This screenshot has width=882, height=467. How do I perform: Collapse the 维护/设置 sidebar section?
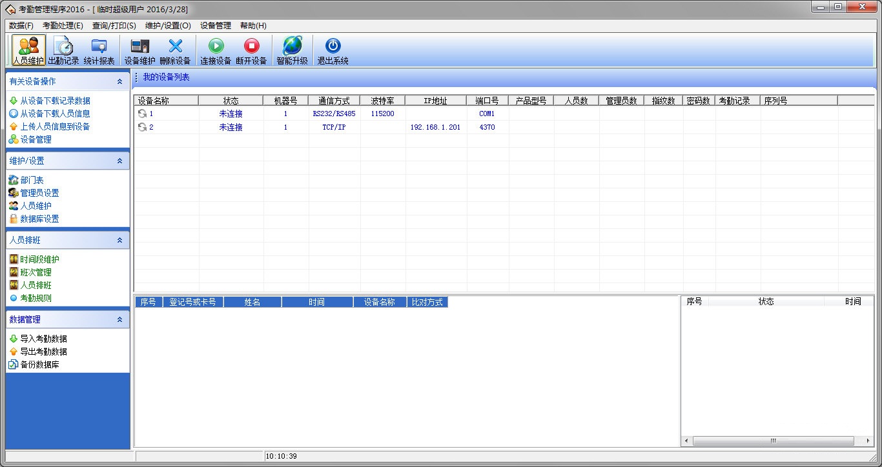point(119,161)
